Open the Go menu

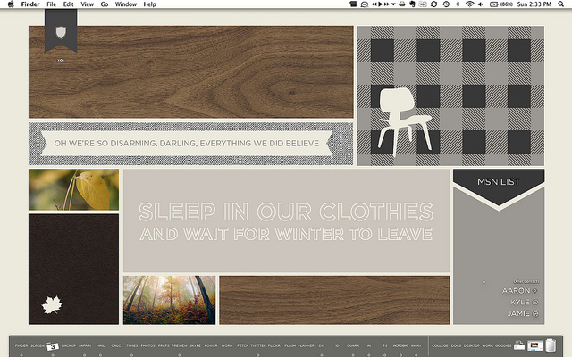pos(105,4)
